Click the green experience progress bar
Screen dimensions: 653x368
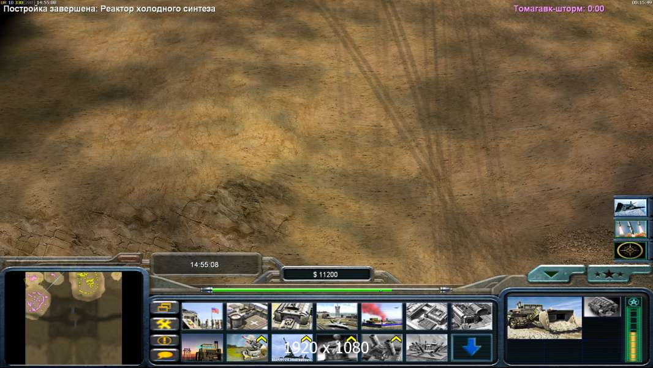point(302,290)
